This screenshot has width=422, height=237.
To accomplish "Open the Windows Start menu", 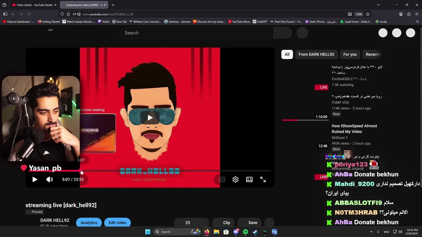I will (148, 232).
